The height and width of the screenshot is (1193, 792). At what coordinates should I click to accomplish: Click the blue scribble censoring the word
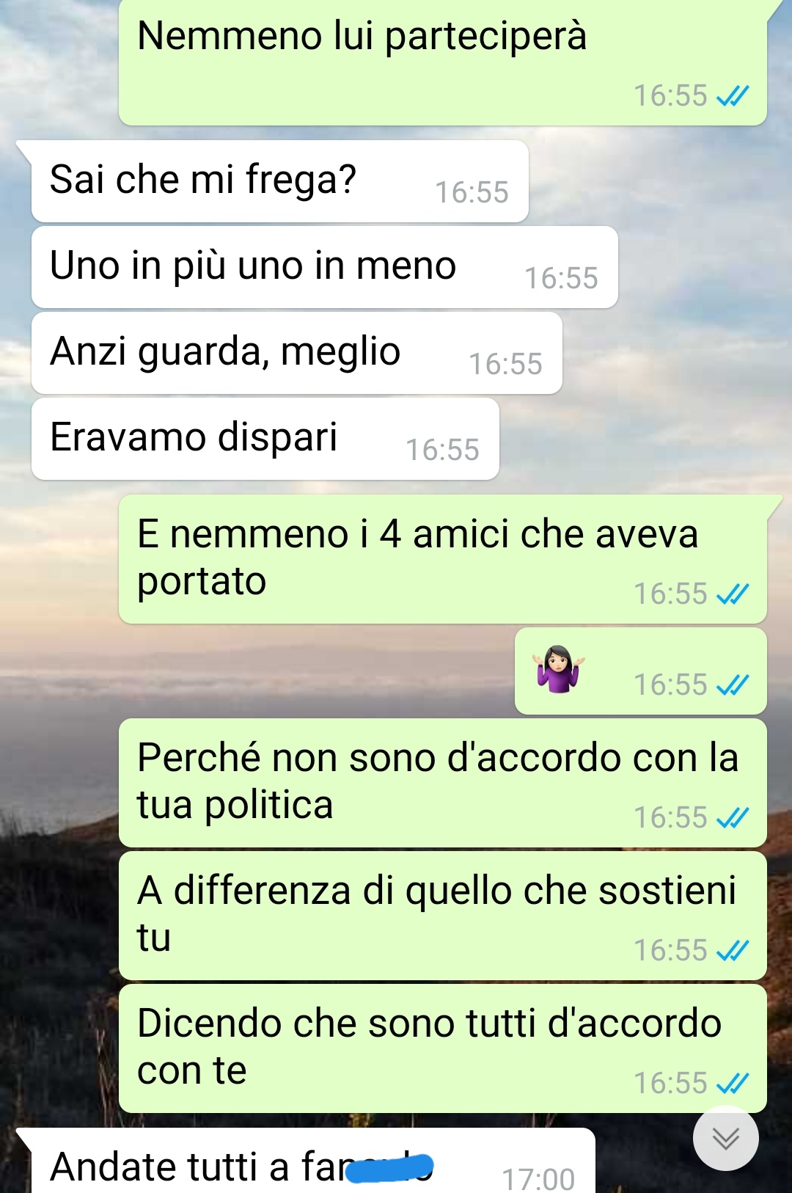389,1167
